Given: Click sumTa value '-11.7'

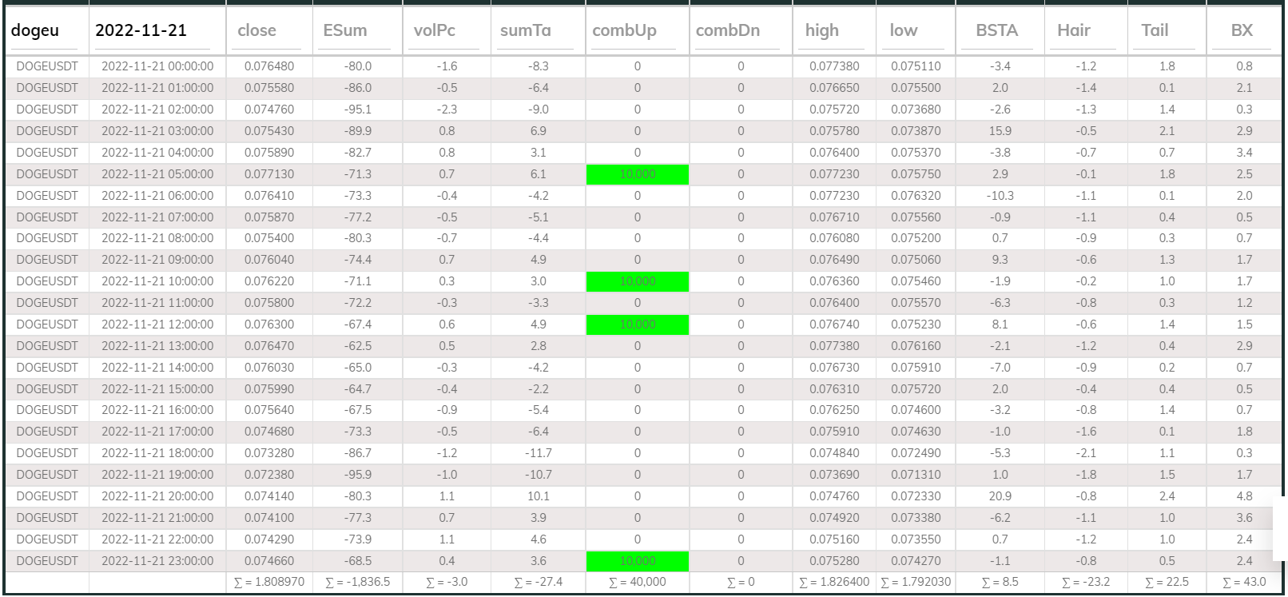Looking at the screenshot, I should (x=539, y=453).
